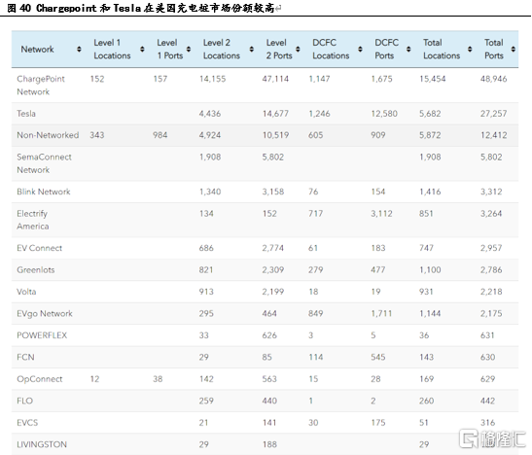Click ChargePoint Level 2 ports value 47,114
Screen dimensions: 532x455
[275, 79]
